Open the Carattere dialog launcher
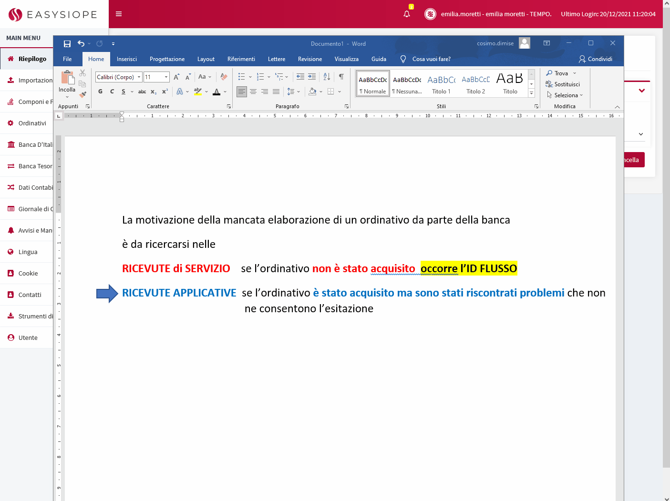This screenshot has width=670, height=501. [x=229, y=106]
